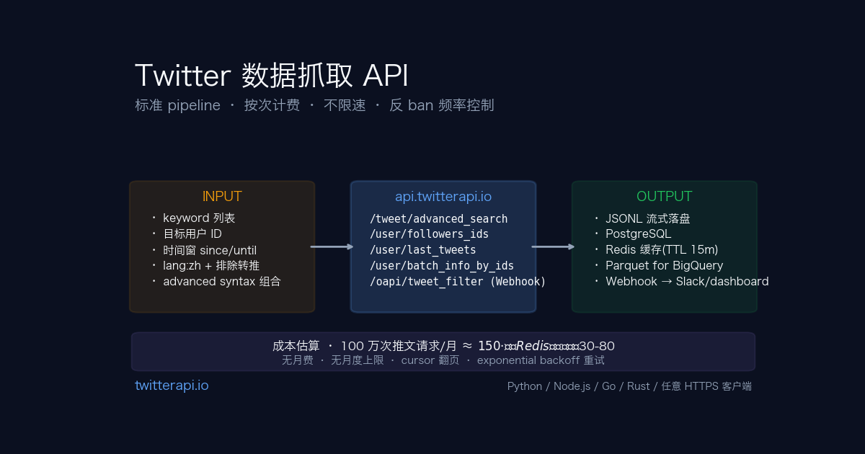Image resolution: width=865 pixels, height=454 pixels.
Task: Click the '无月费 · 无月度上限' footnote line
Action: 443,360
